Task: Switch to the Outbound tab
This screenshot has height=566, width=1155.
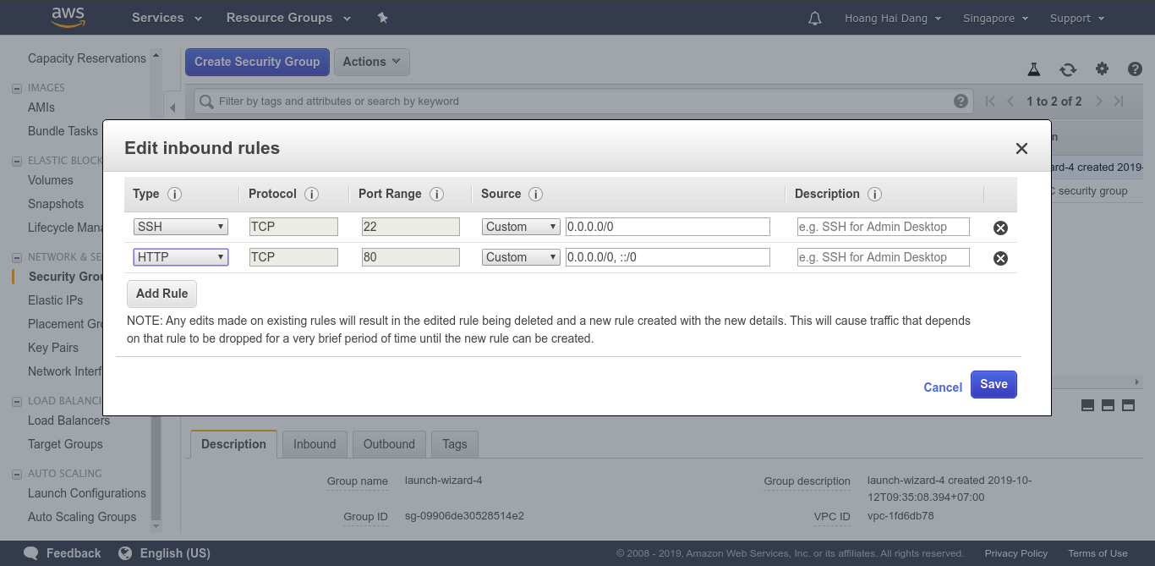Action: pos(389,444)
